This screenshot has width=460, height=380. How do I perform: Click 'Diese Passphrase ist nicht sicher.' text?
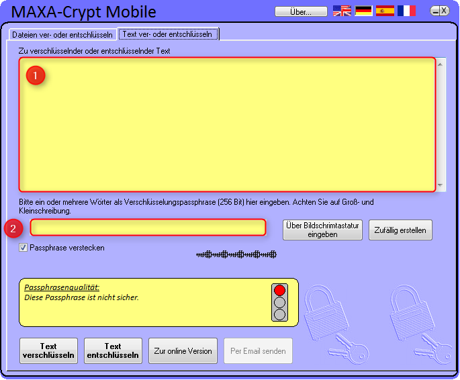coord(81,297)
